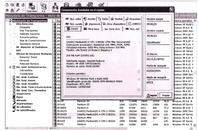Click the Buscar toolbar button

point(55,8)
